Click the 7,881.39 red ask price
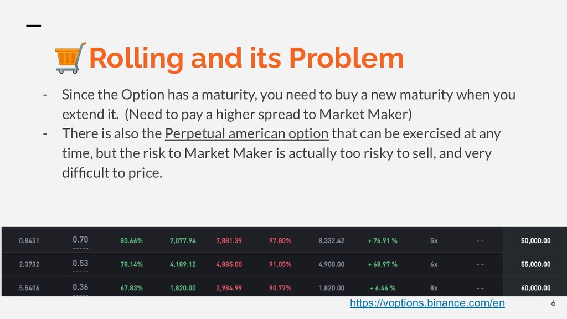567x319 pixels. coord(228,241)
